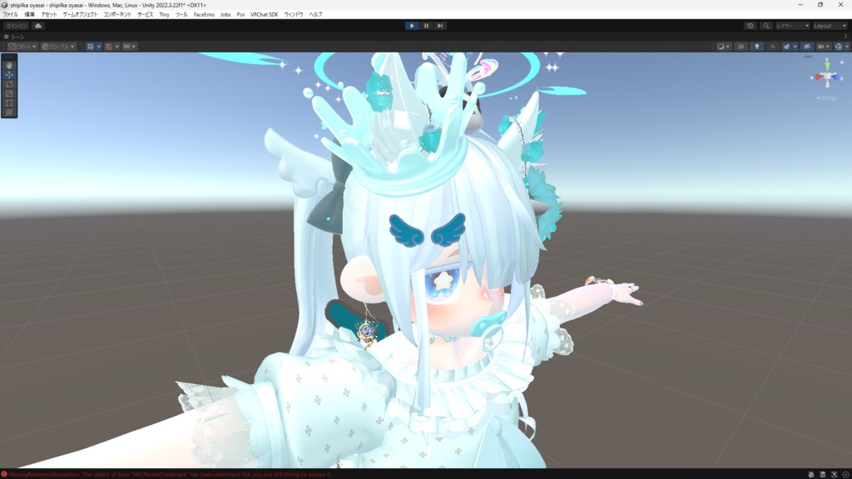Click the Play button to enter Play mode
This screenshot has width=852, height=479.
click(x=414, y=25)
